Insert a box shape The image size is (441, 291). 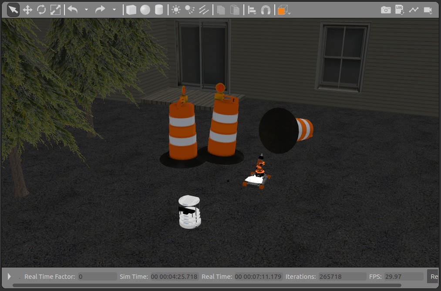[x=131, y=10]
